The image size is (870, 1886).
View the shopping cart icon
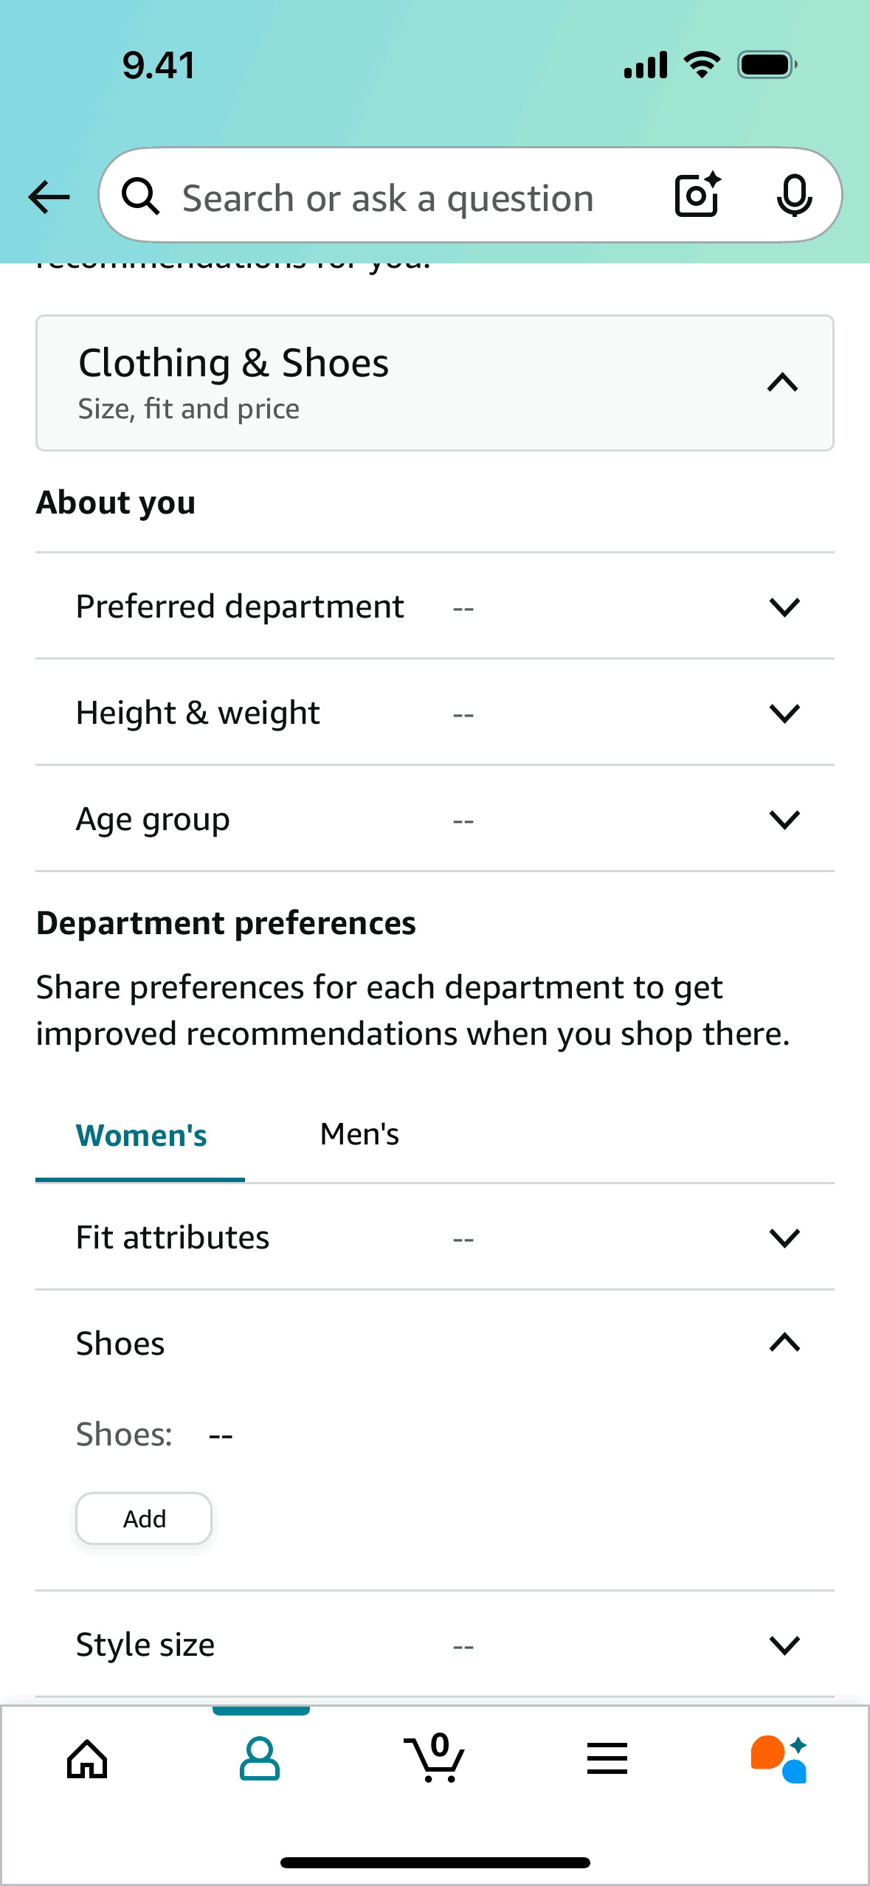435,1759
